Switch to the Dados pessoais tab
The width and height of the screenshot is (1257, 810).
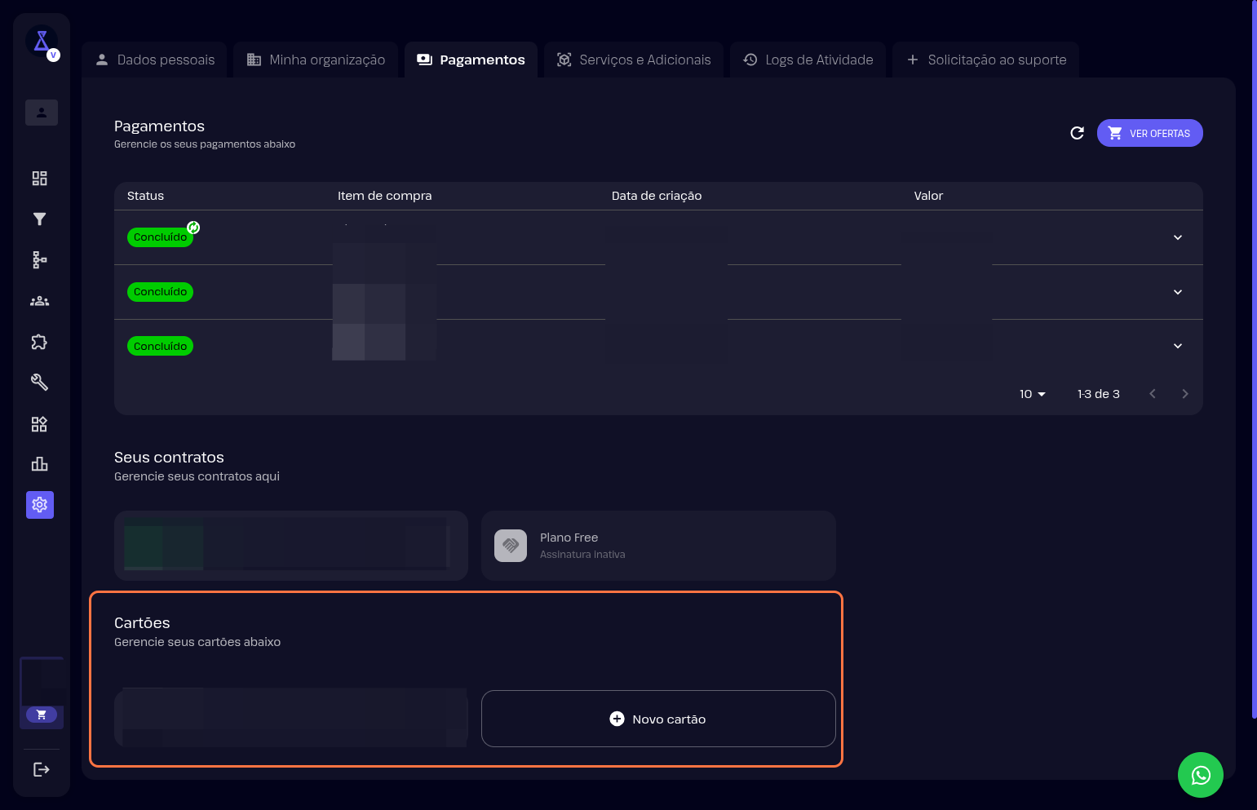[x=156, y=60]
